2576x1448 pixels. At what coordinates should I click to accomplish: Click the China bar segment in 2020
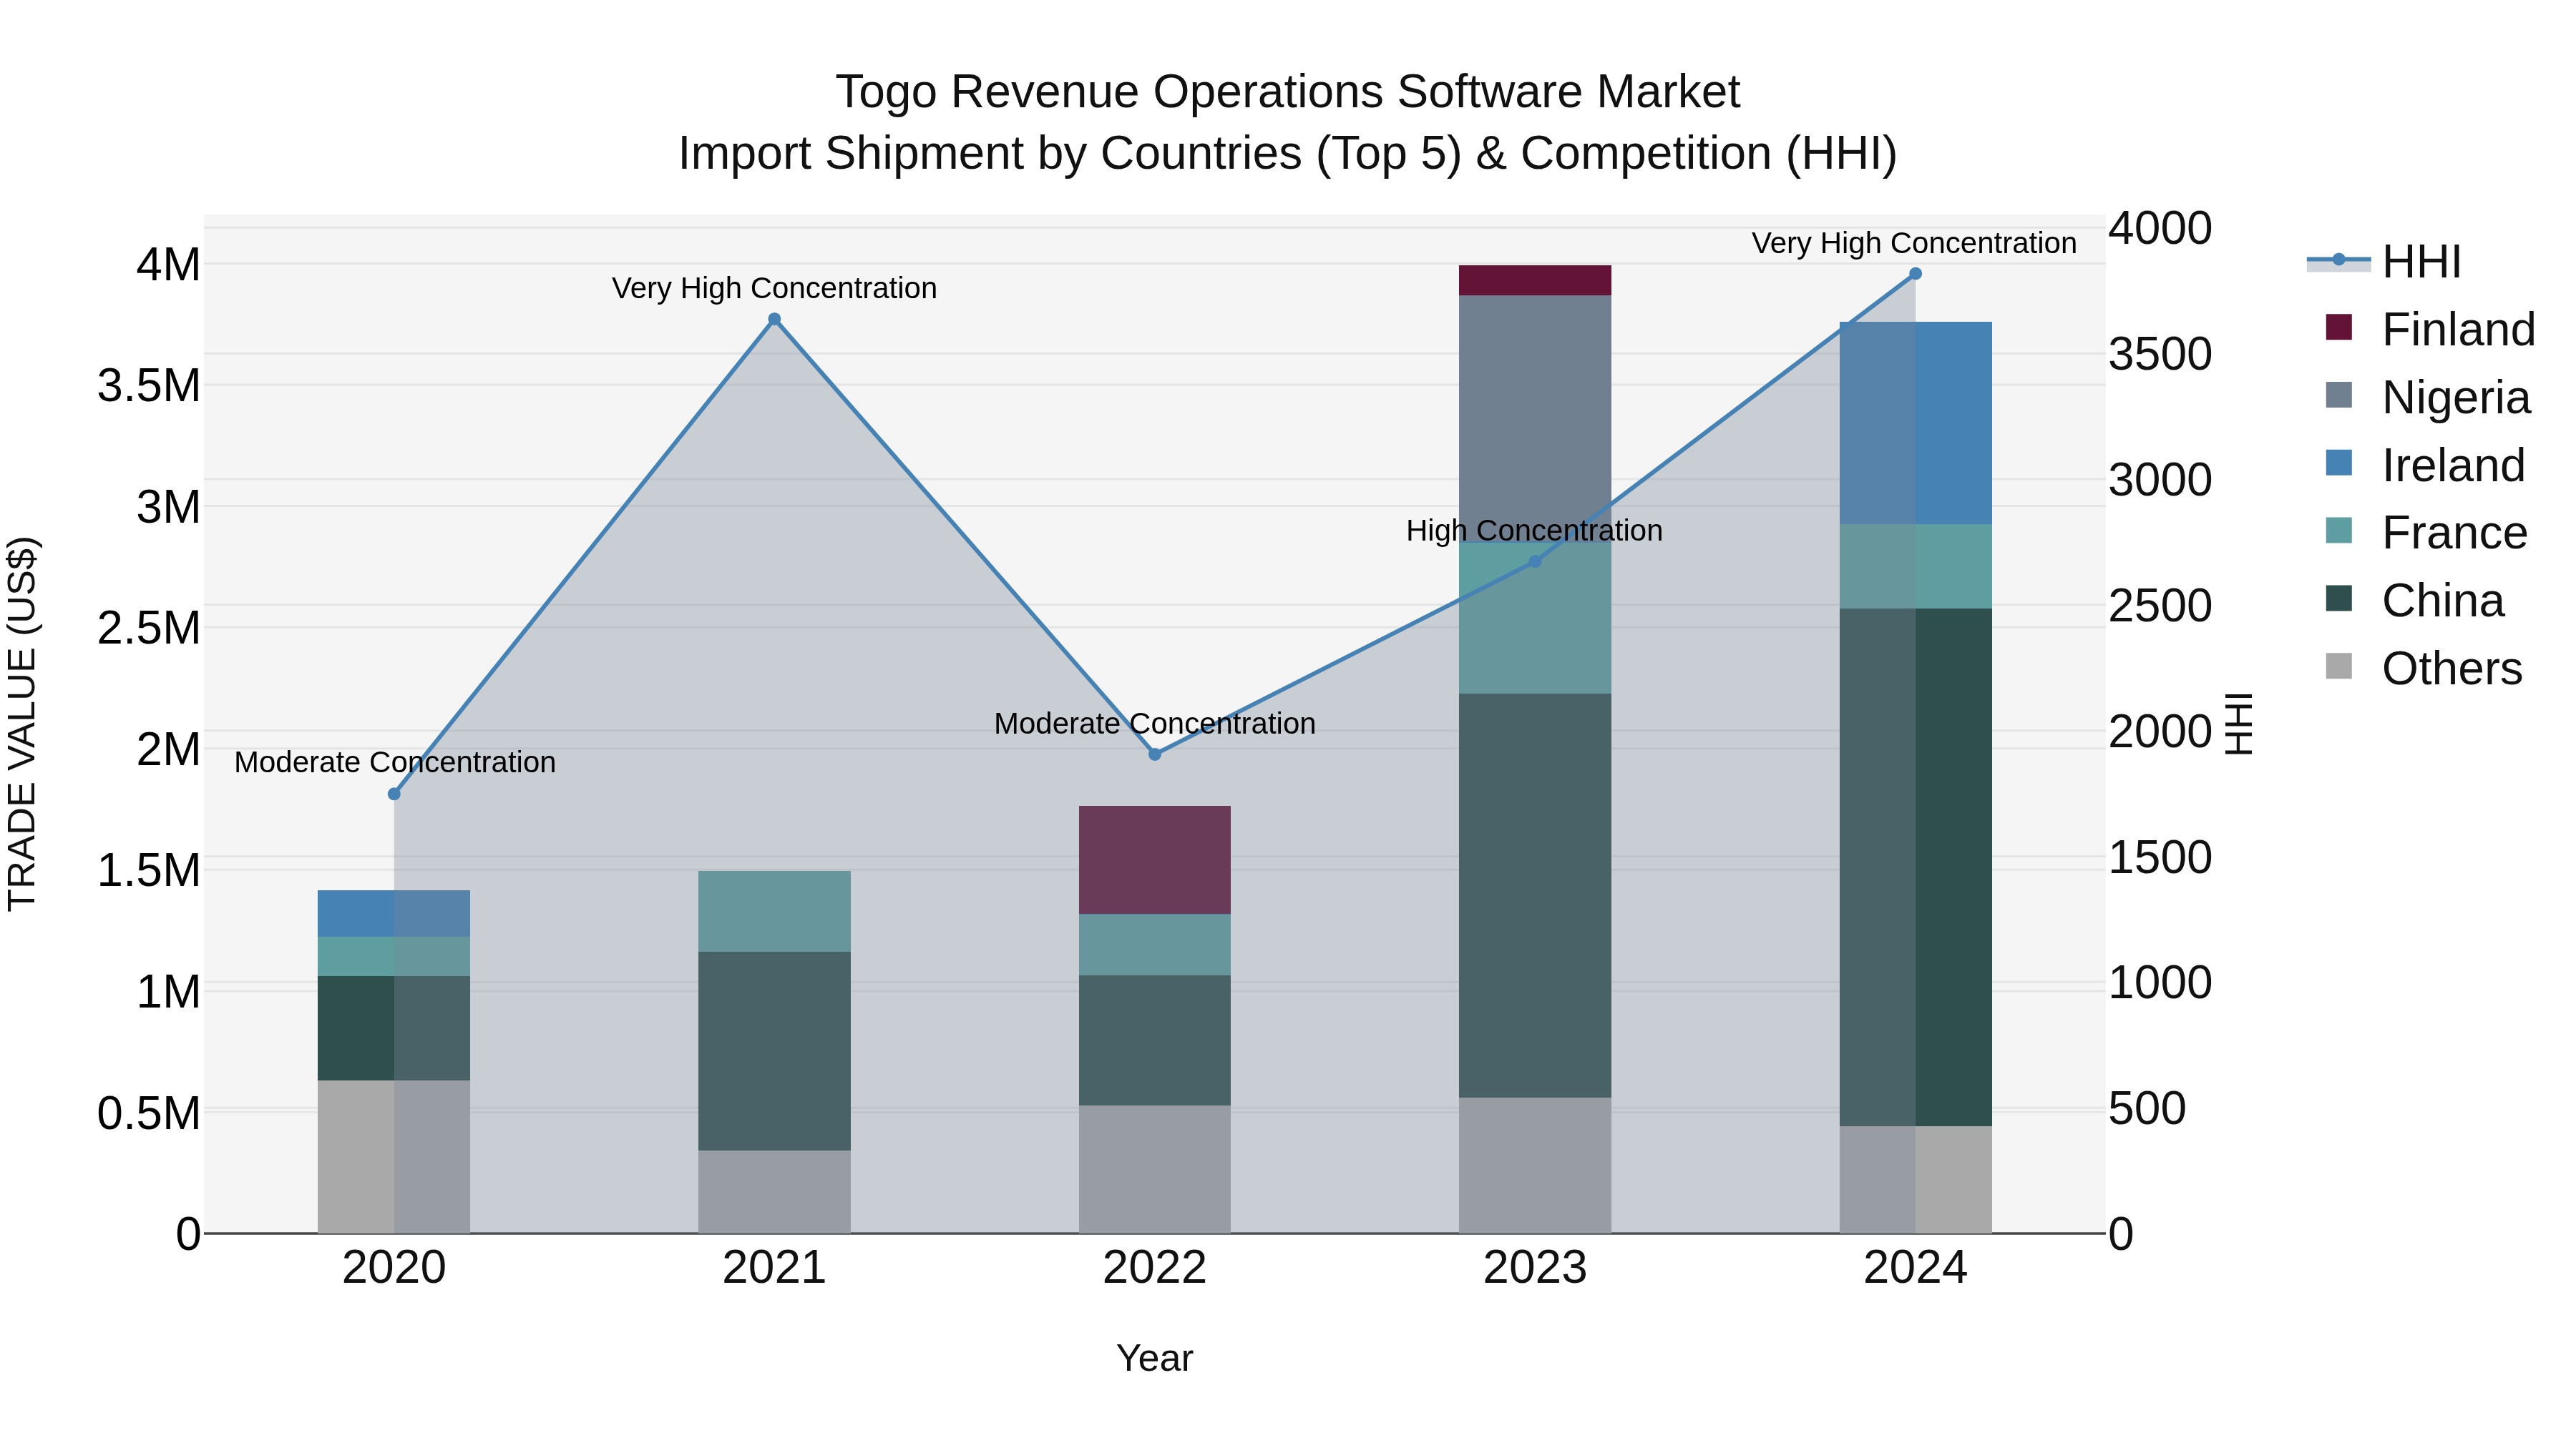[394, 1028]
